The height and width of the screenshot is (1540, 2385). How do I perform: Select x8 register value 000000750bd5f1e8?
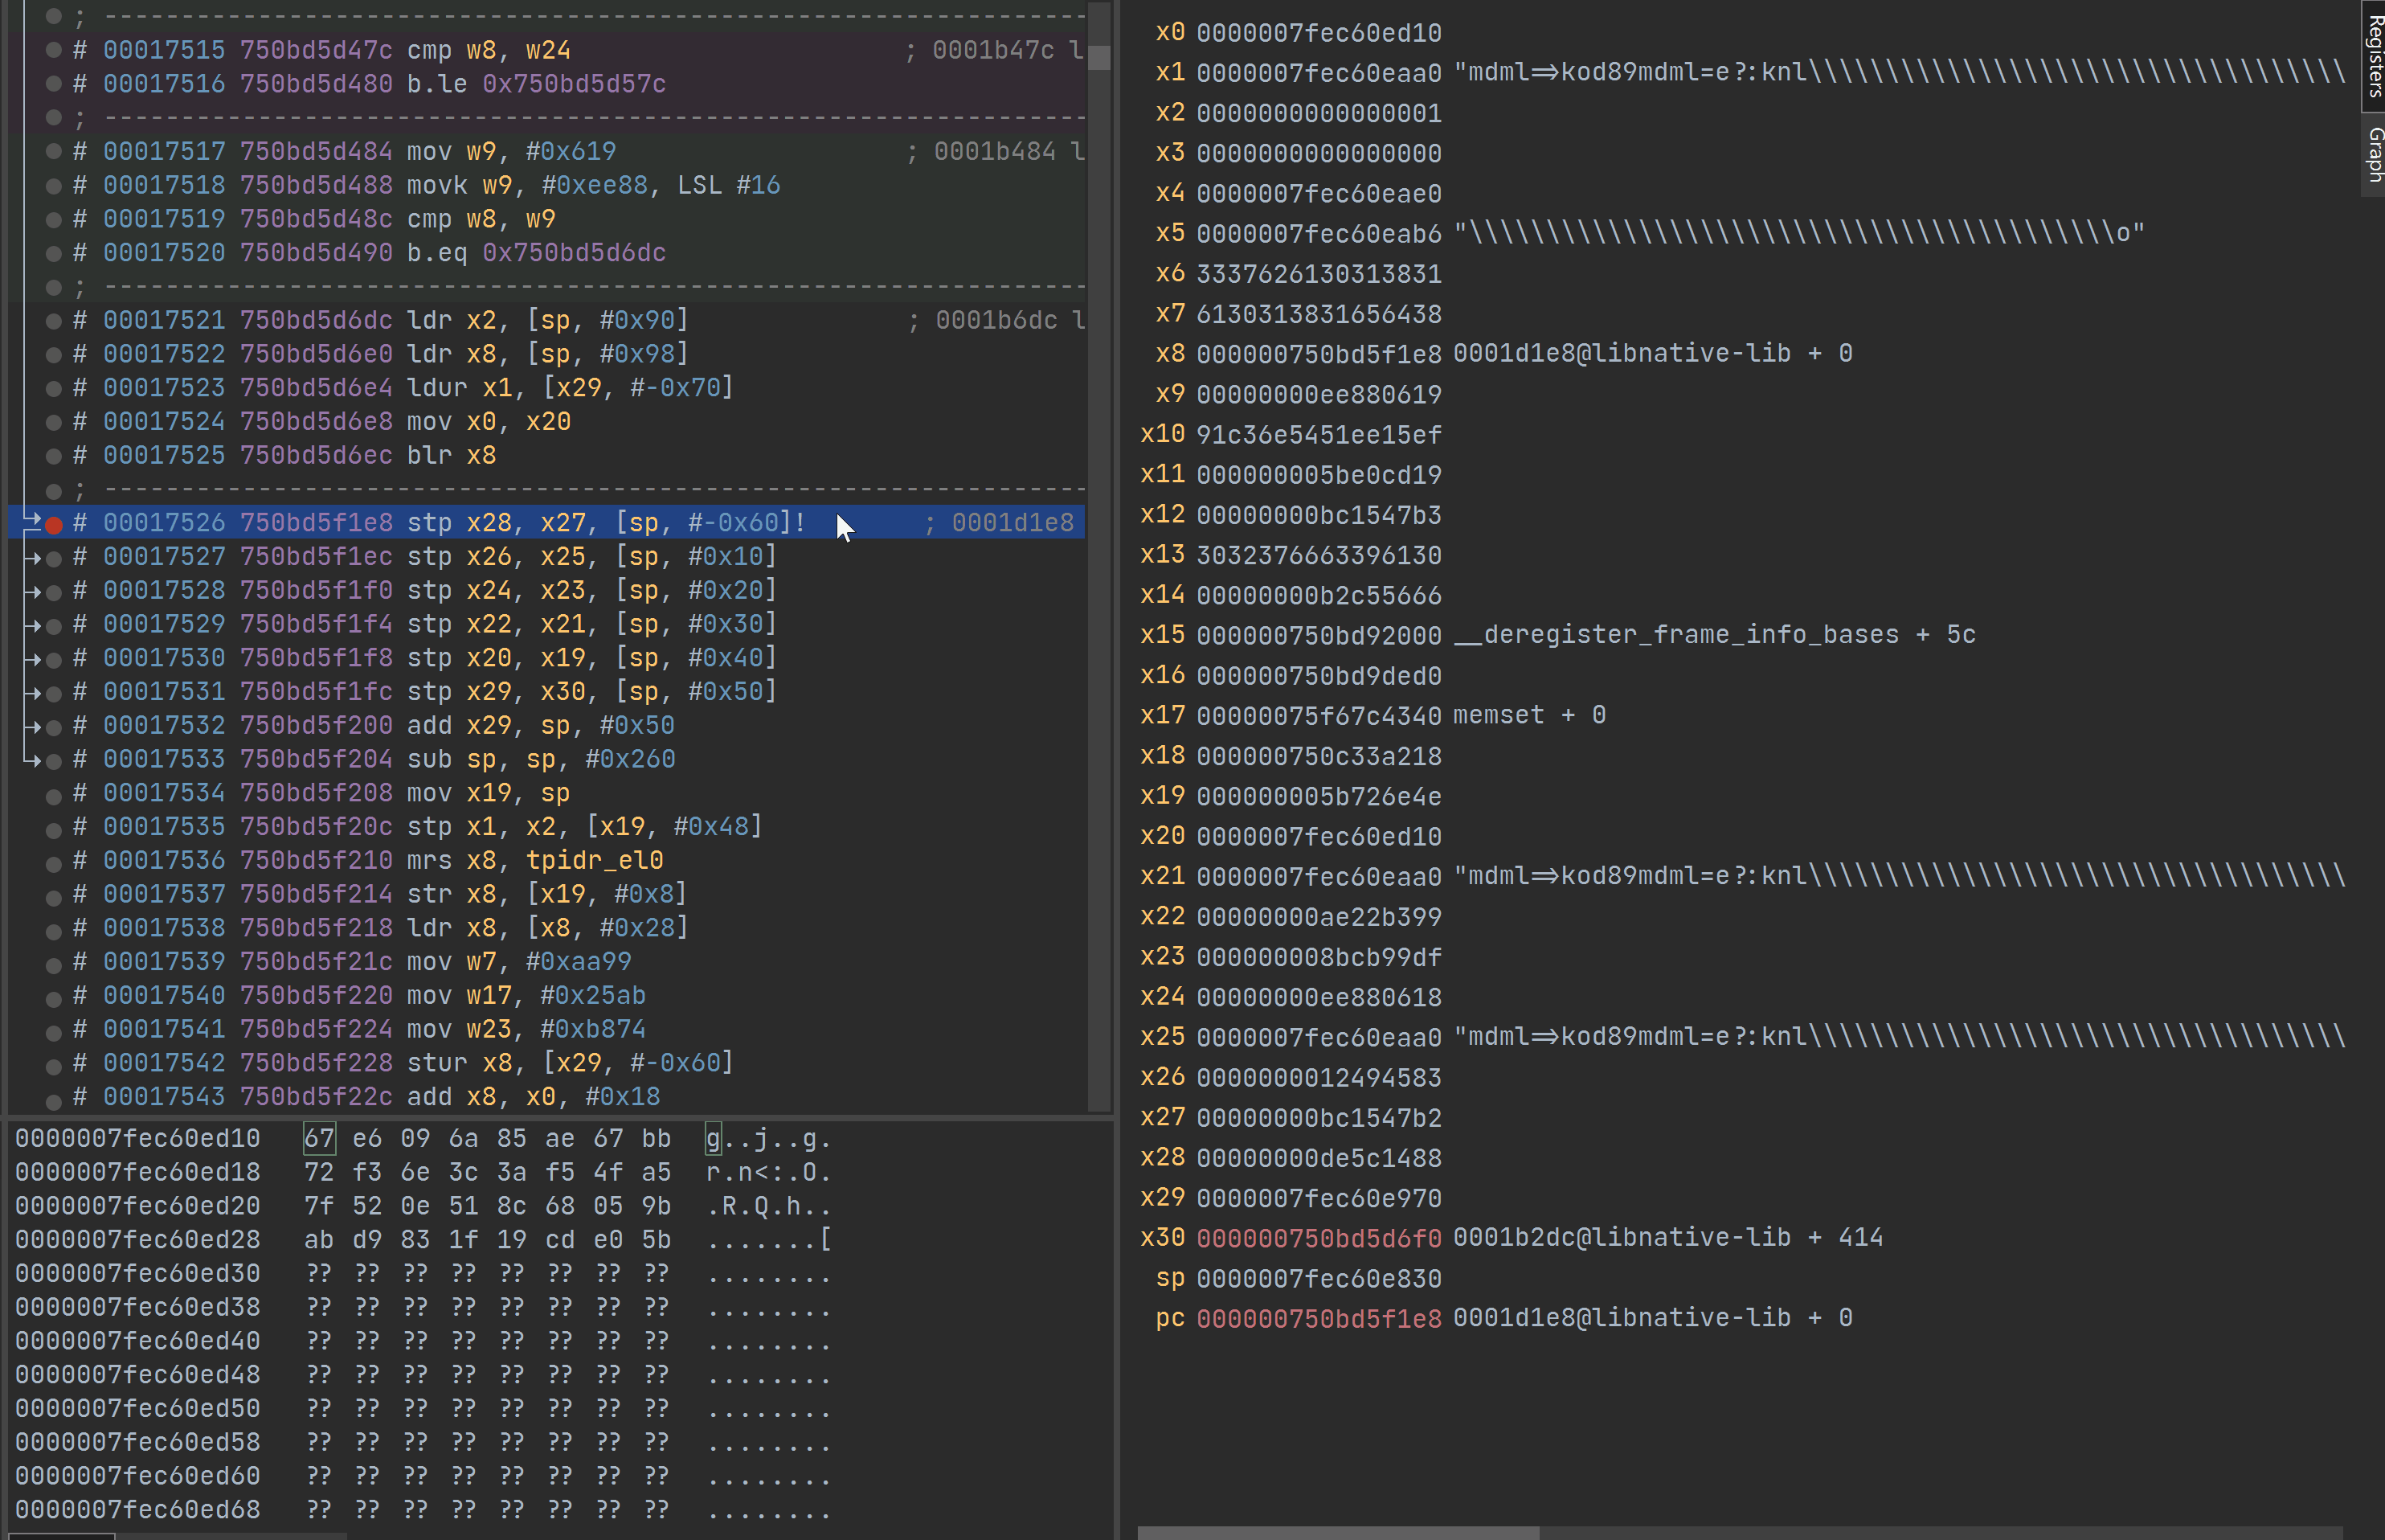coord(1319,354)
